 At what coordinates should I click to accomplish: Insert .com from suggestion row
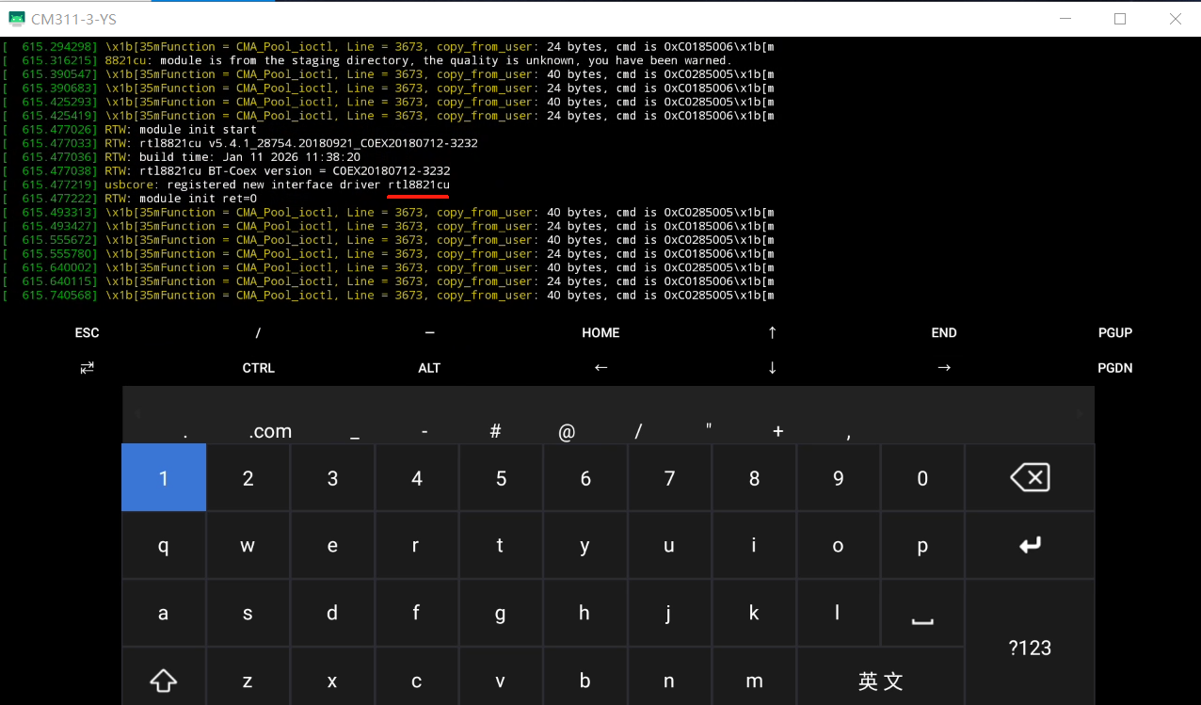pyautogui.click(x=270, y=432)
